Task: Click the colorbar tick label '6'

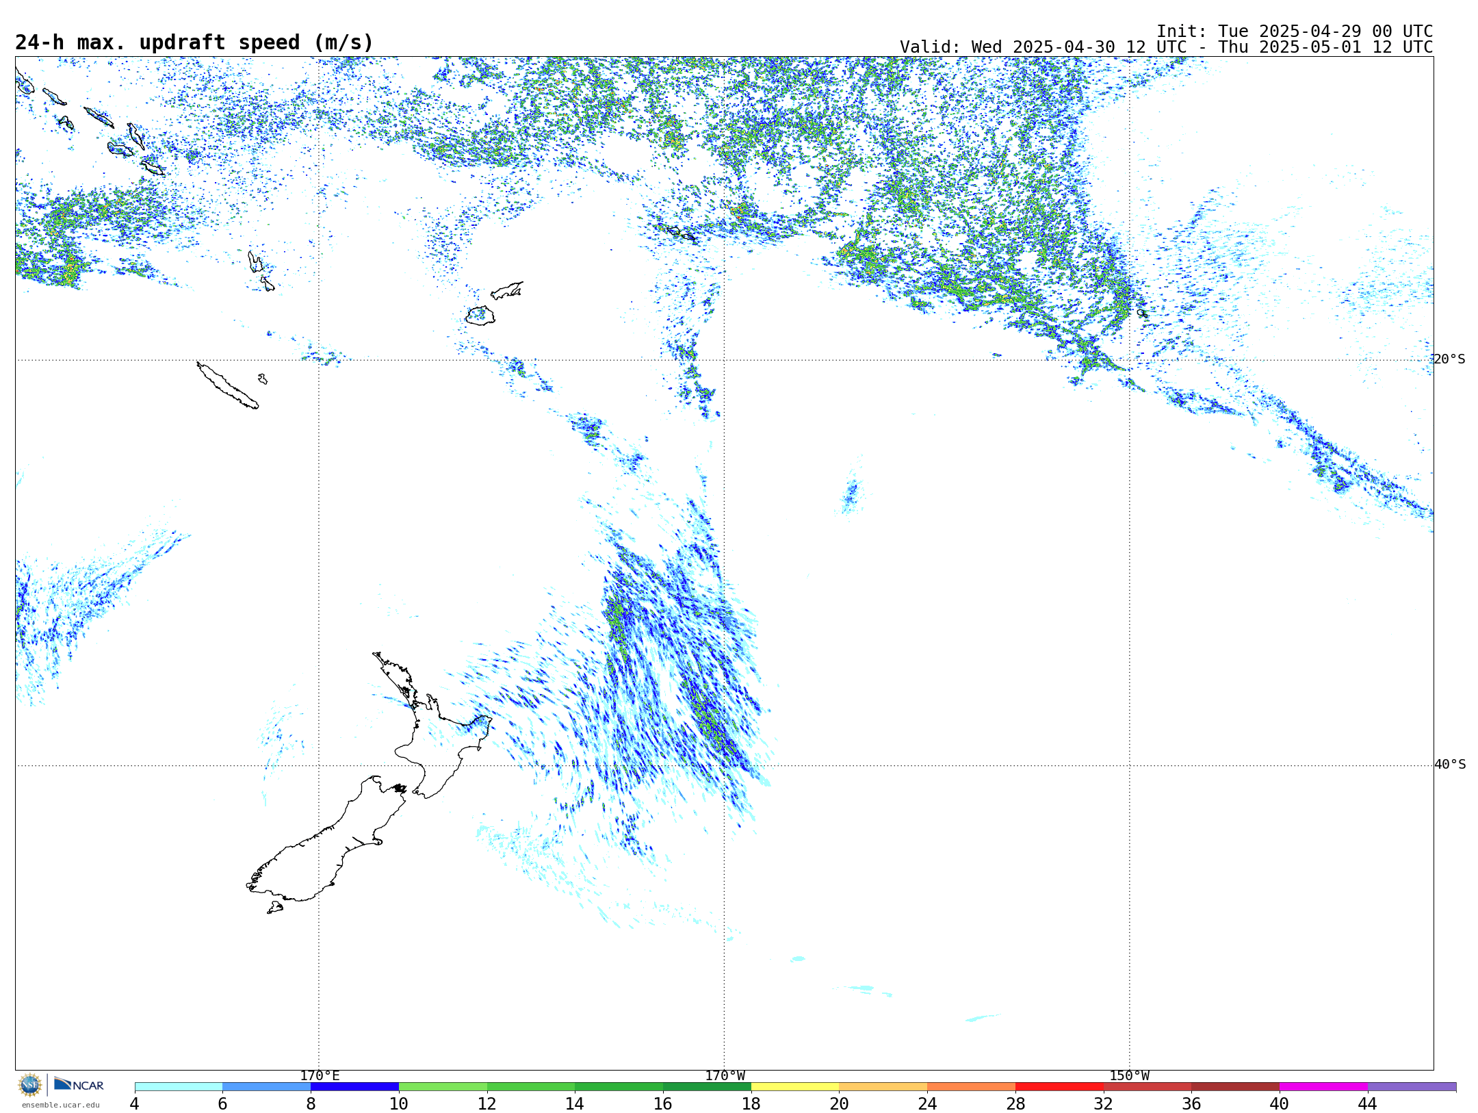Action: [x=222, y=1104]
